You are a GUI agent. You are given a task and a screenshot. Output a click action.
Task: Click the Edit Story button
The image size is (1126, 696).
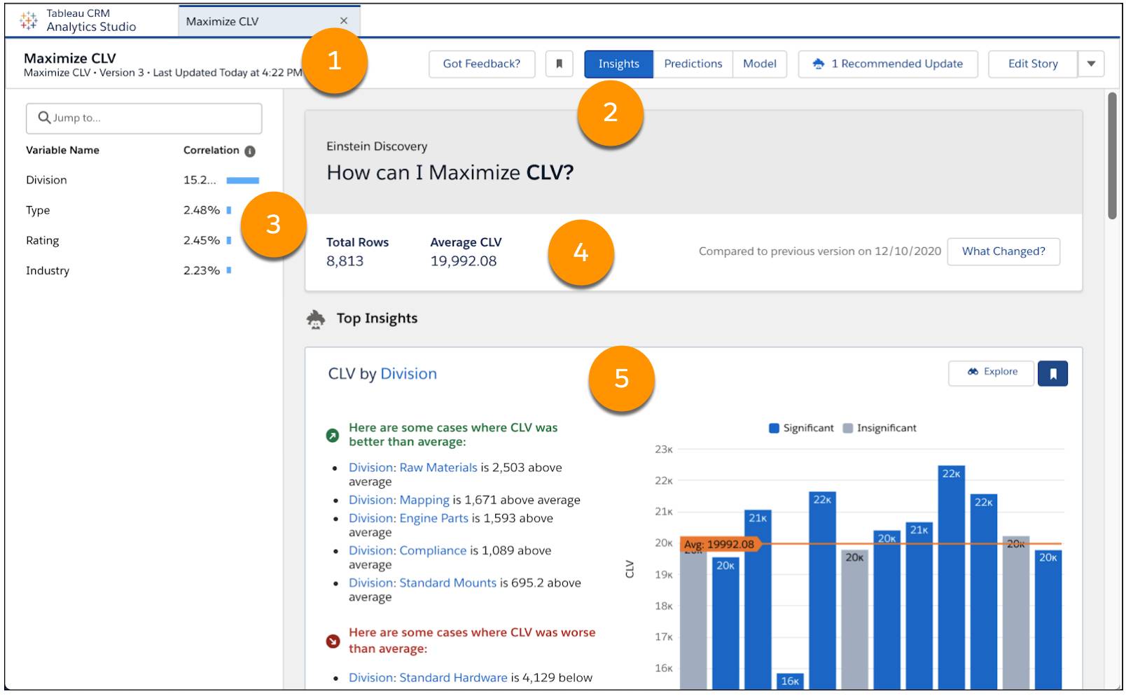click(x=1033, y=64)
